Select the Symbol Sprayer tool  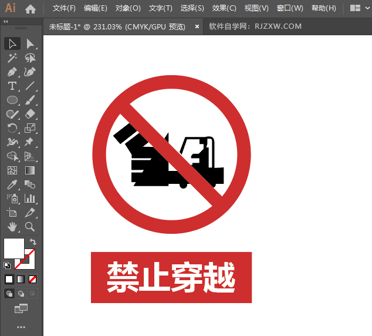[12, 199]
